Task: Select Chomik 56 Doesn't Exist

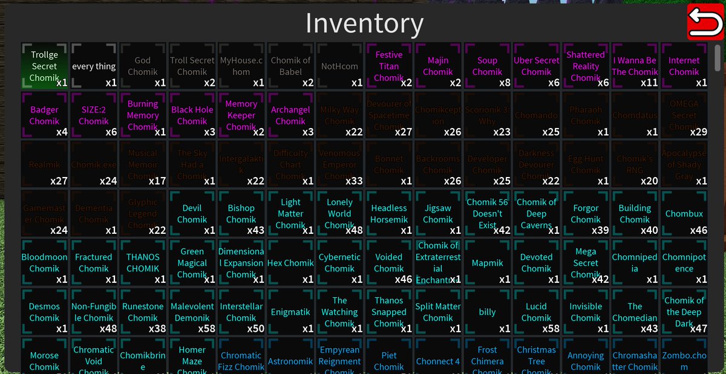Action: tap(487, 213)
